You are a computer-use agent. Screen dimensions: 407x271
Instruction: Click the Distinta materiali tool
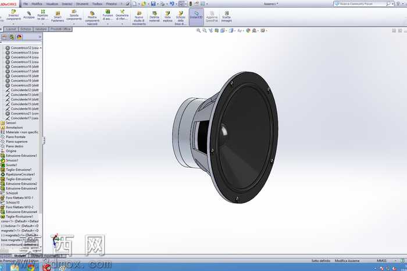(154, 16)
